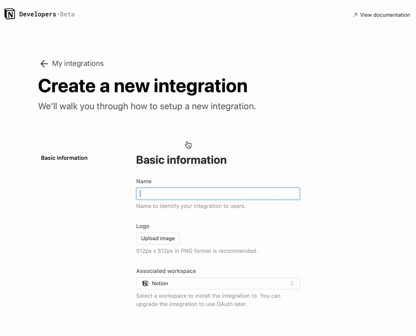Click the up-down chevrons on the workspace selector

pos(292,283)
